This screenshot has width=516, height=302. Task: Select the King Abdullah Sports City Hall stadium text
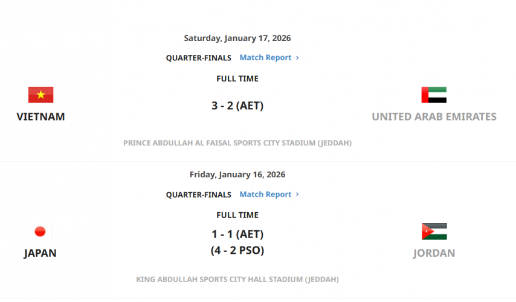[237, 280]
